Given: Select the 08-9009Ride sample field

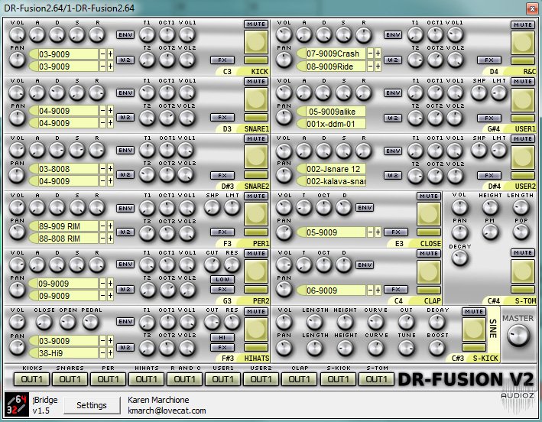Looking at the screenshot, I should coord(331,66).
